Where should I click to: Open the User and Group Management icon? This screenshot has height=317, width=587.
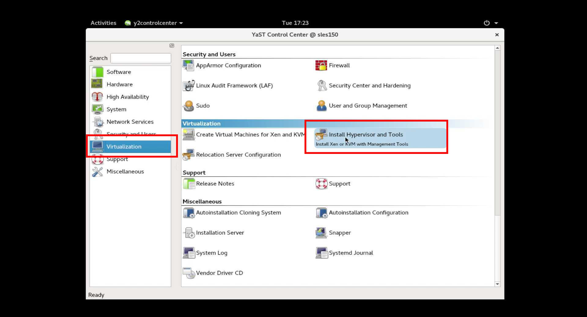321,106
